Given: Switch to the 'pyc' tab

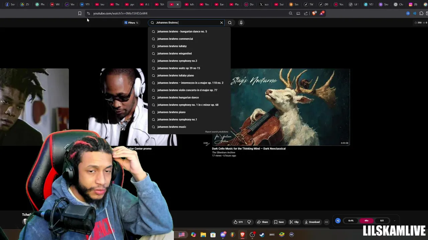Looking at the screenshot, I should (x=130, y=4).
